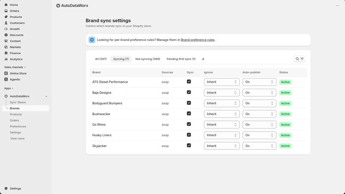Open Ignore dropdown for Bushwacker
Screen dimensions: 345x194
tap(222, 114)
